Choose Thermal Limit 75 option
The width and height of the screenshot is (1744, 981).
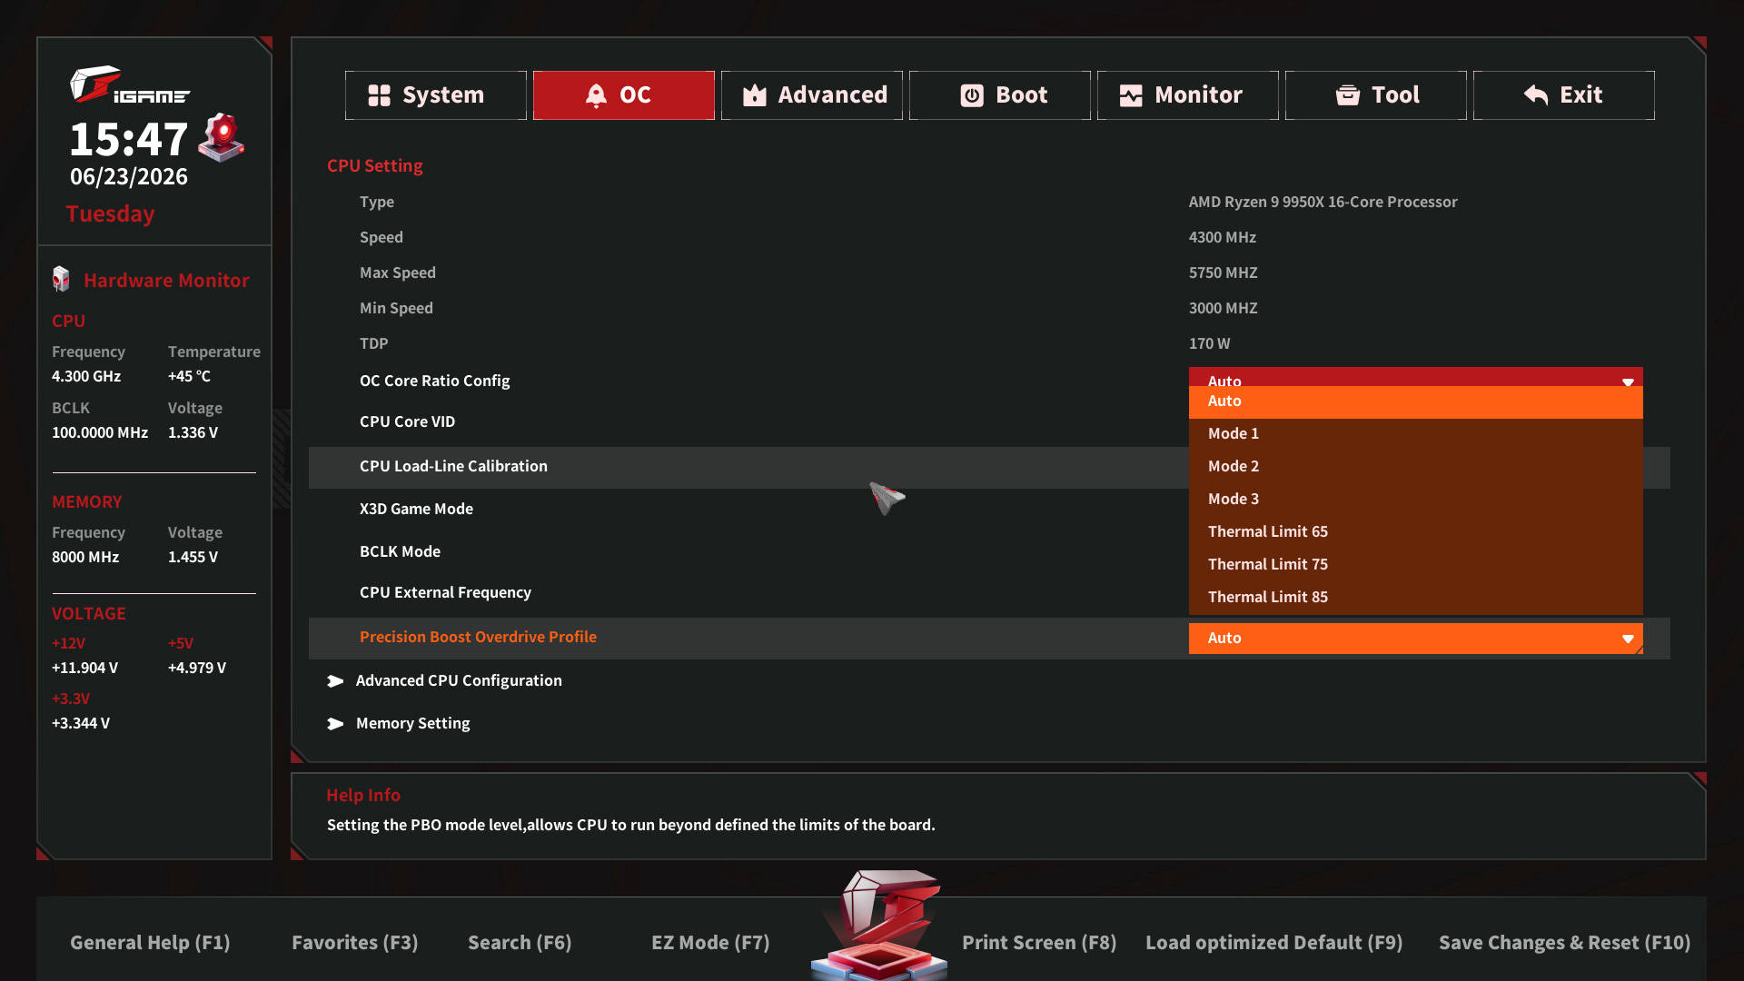point(1416,565)
